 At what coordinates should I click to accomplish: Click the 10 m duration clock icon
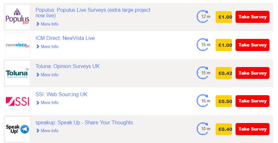[204, 129]
